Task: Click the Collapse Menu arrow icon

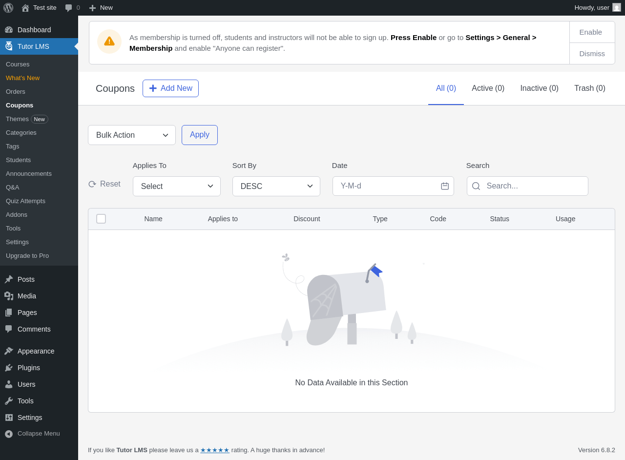Action: tap(9, 434)
